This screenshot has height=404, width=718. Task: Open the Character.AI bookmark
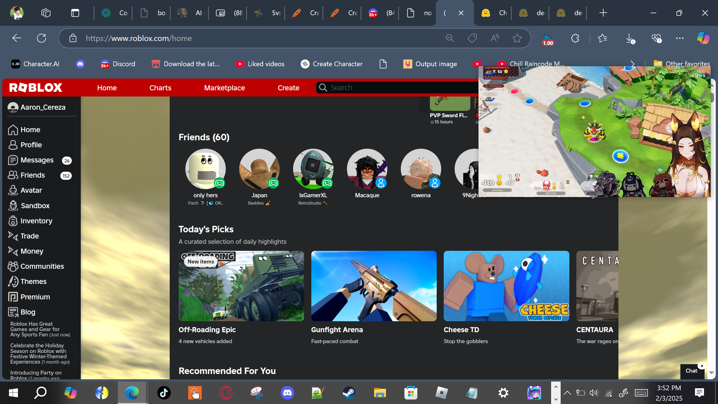pyautogui.click(x=35, y=64)
